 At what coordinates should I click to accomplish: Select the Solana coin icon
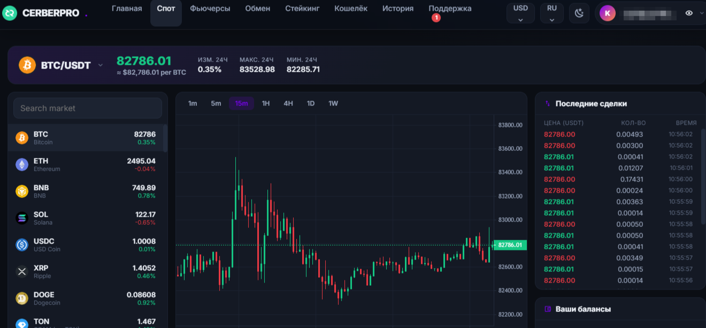tap(22, 218)
